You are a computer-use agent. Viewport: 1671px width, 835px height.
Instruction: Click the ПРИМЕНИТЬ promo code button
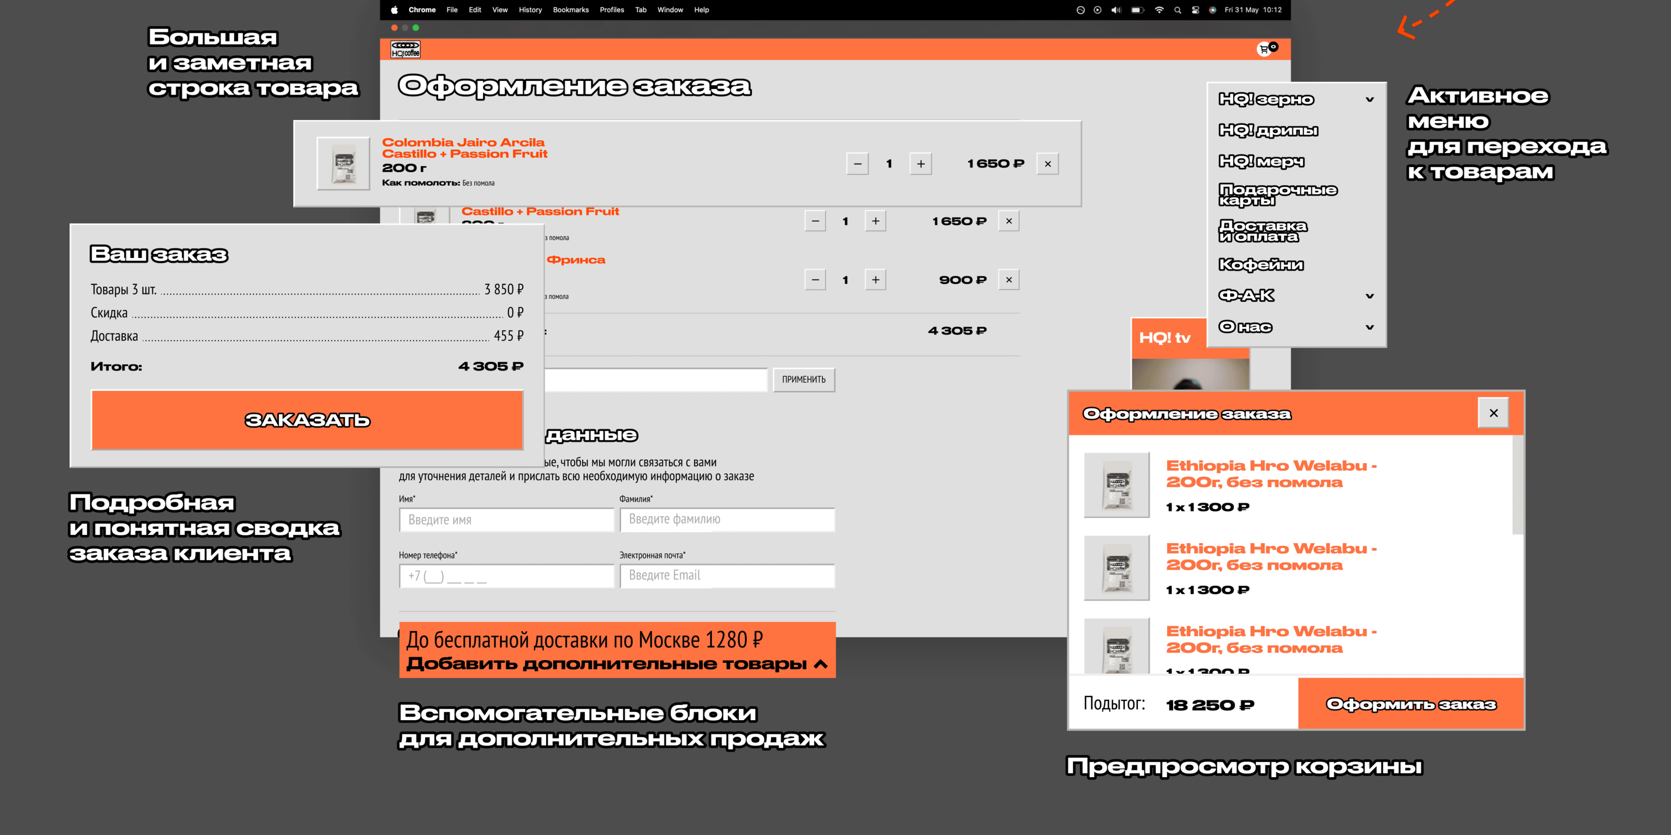click(x=804, y=380)
